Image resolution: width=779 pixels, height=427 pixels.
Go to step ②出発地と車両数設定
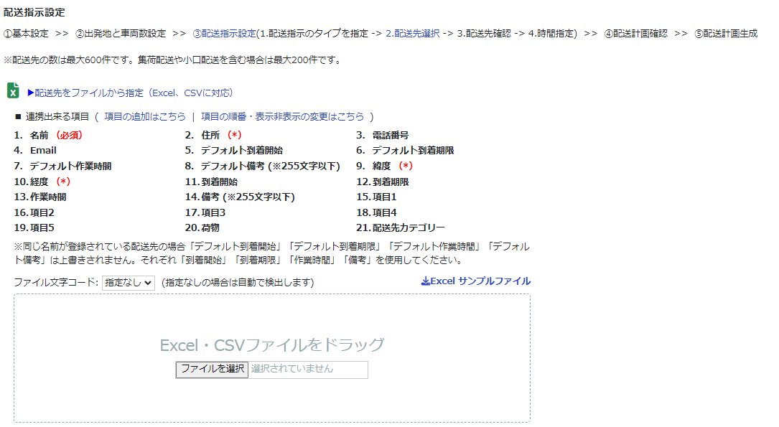point(120,34)
